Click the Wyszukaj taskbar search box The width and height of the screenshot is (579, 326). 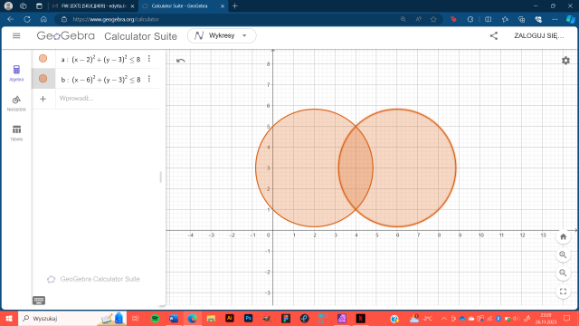[x=72, y=318]
